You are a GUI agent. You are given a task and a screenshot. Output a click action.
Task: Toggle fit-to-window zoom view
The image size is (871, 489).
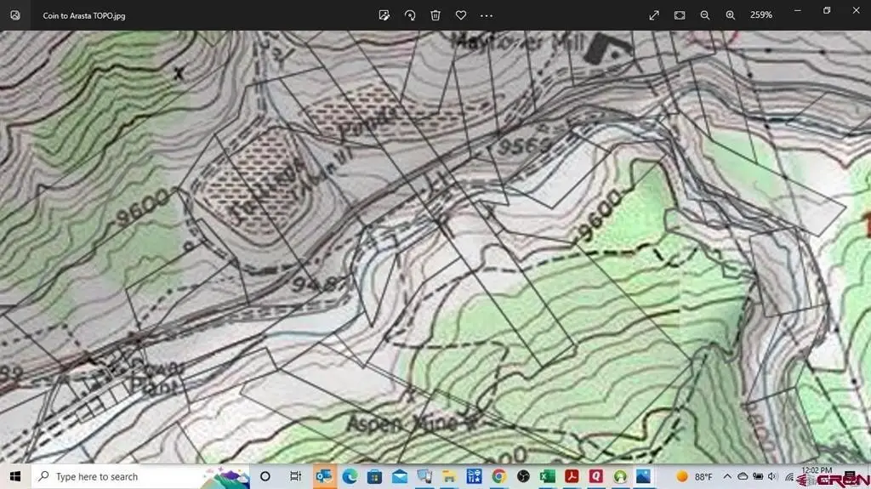click(680, 15)
